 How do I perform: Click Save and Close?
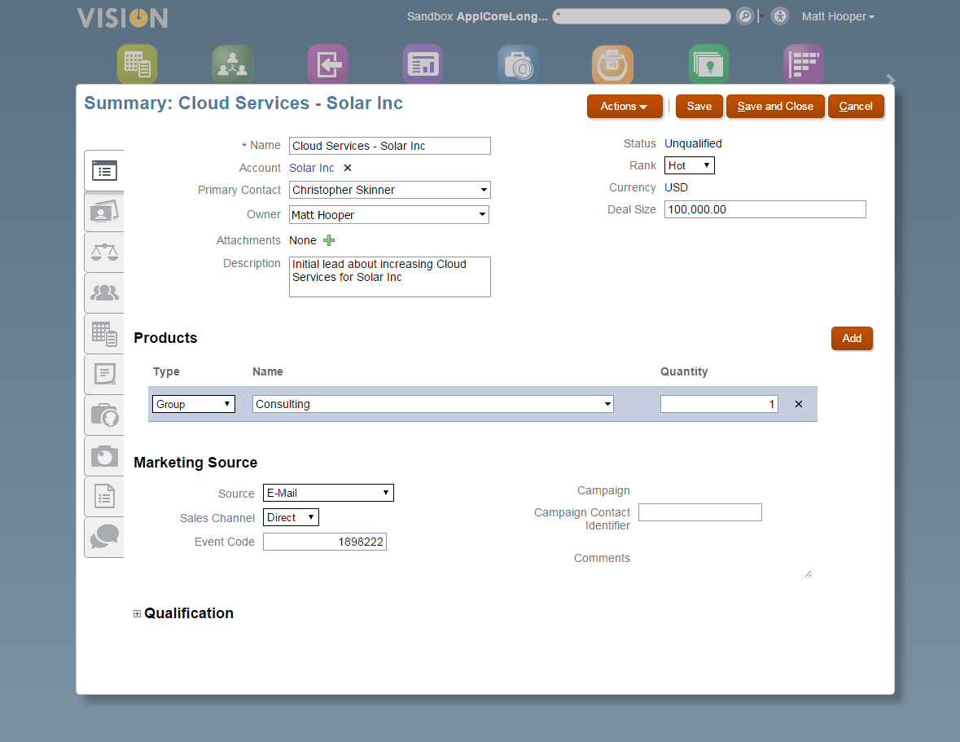[775, 106]
